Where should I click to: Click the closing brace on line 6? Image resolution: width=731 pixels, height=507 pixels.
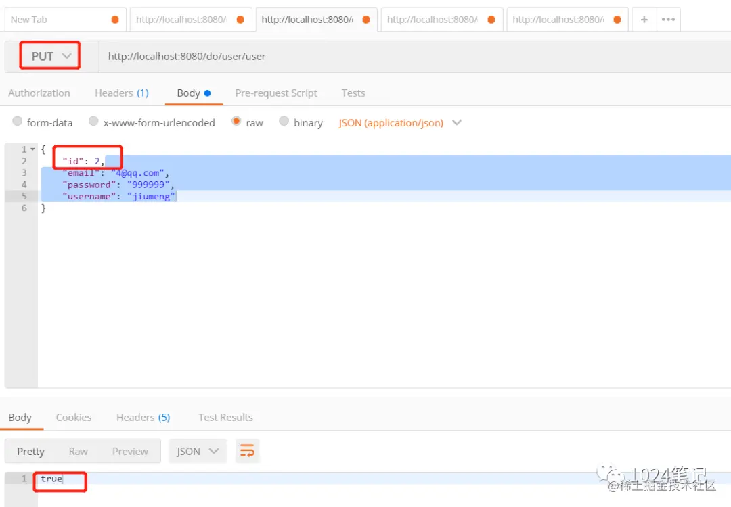[43, 208]
